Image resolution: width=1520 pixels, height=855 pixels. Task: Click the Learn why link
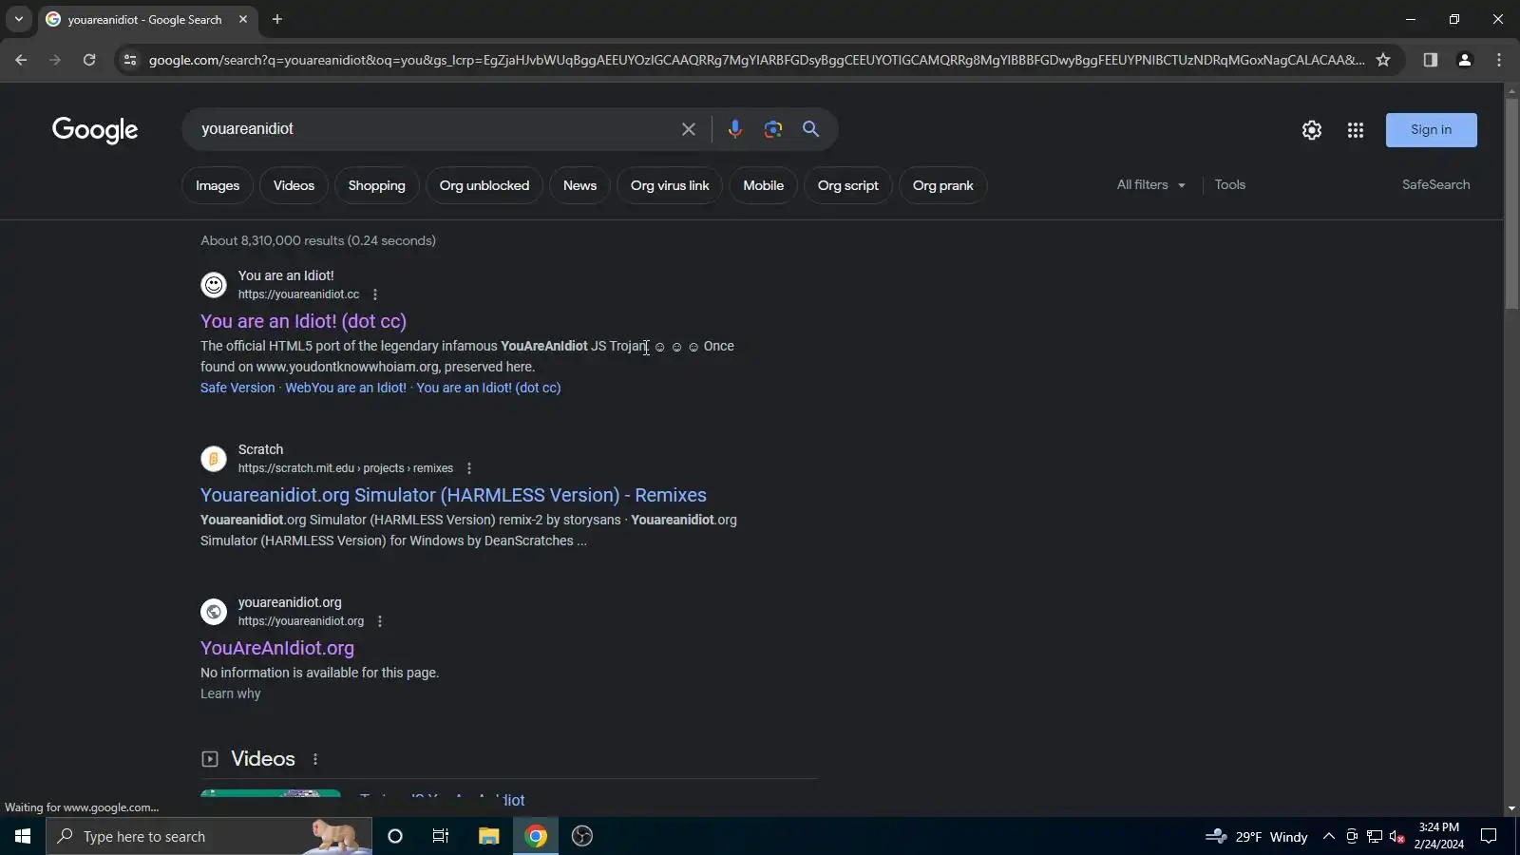(x=230, y=693)
